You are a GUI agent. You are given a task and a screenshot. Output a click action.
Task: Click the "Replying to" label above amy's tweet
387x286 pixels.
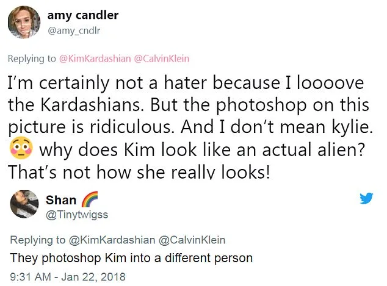coord(31,59)
